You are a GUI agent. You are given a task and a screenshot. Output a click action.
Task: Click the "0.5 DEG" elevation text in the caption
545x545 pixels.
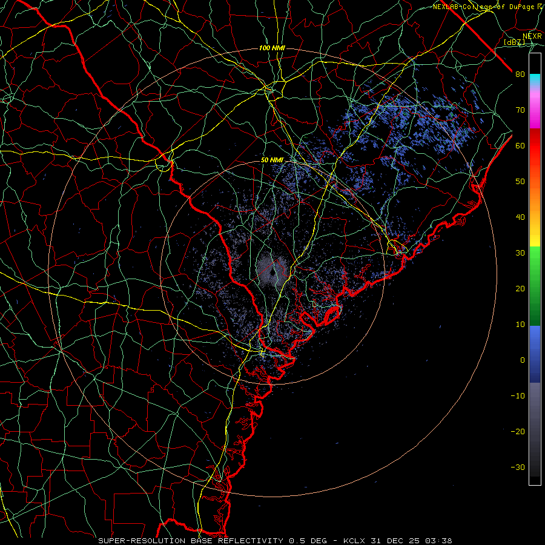308,541
